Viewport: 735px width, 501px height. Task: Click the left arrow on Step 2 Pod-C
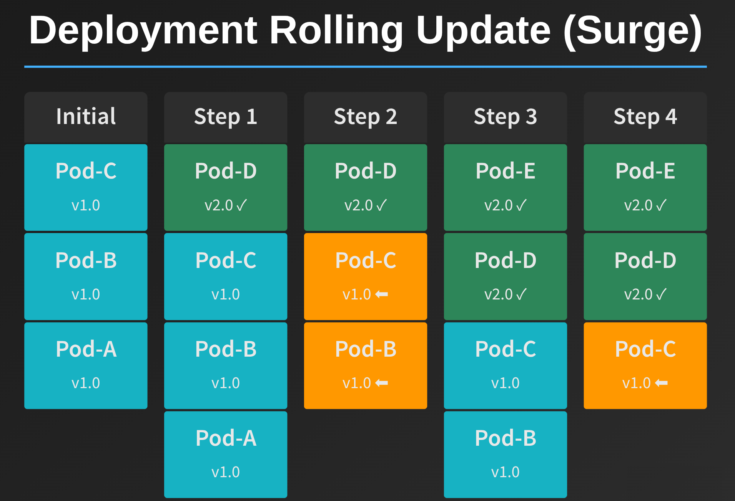382,294
